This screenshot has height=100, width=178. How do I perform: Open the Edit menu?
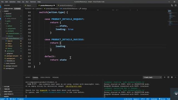pos(6,2)
